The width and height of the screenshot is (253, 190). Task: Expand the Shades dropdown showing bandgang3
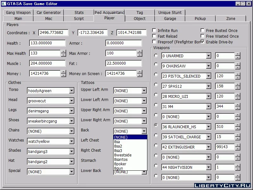[x=72, y=152]
